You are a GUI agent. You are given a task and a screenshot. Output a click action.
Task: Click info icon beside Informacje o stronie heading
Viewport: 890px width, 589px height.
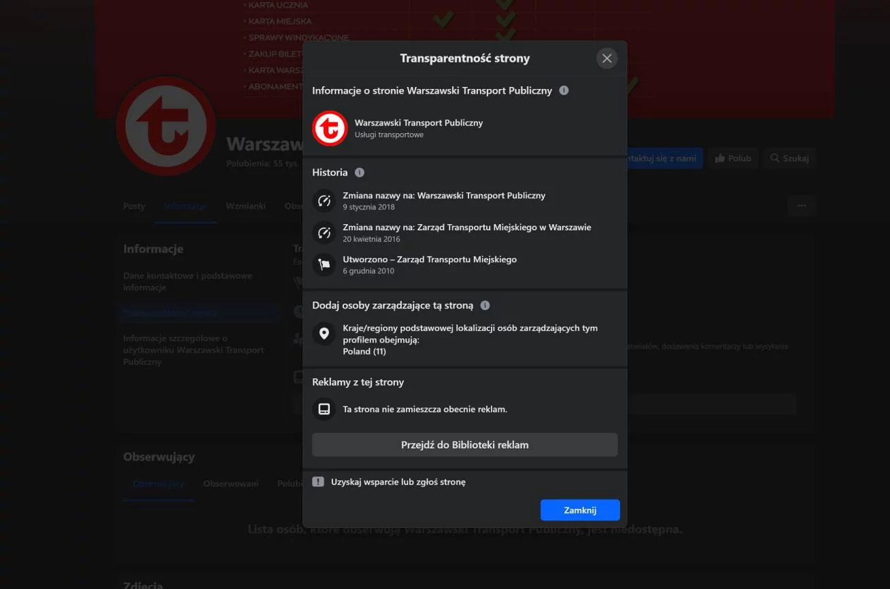click(x=564, y=90)
